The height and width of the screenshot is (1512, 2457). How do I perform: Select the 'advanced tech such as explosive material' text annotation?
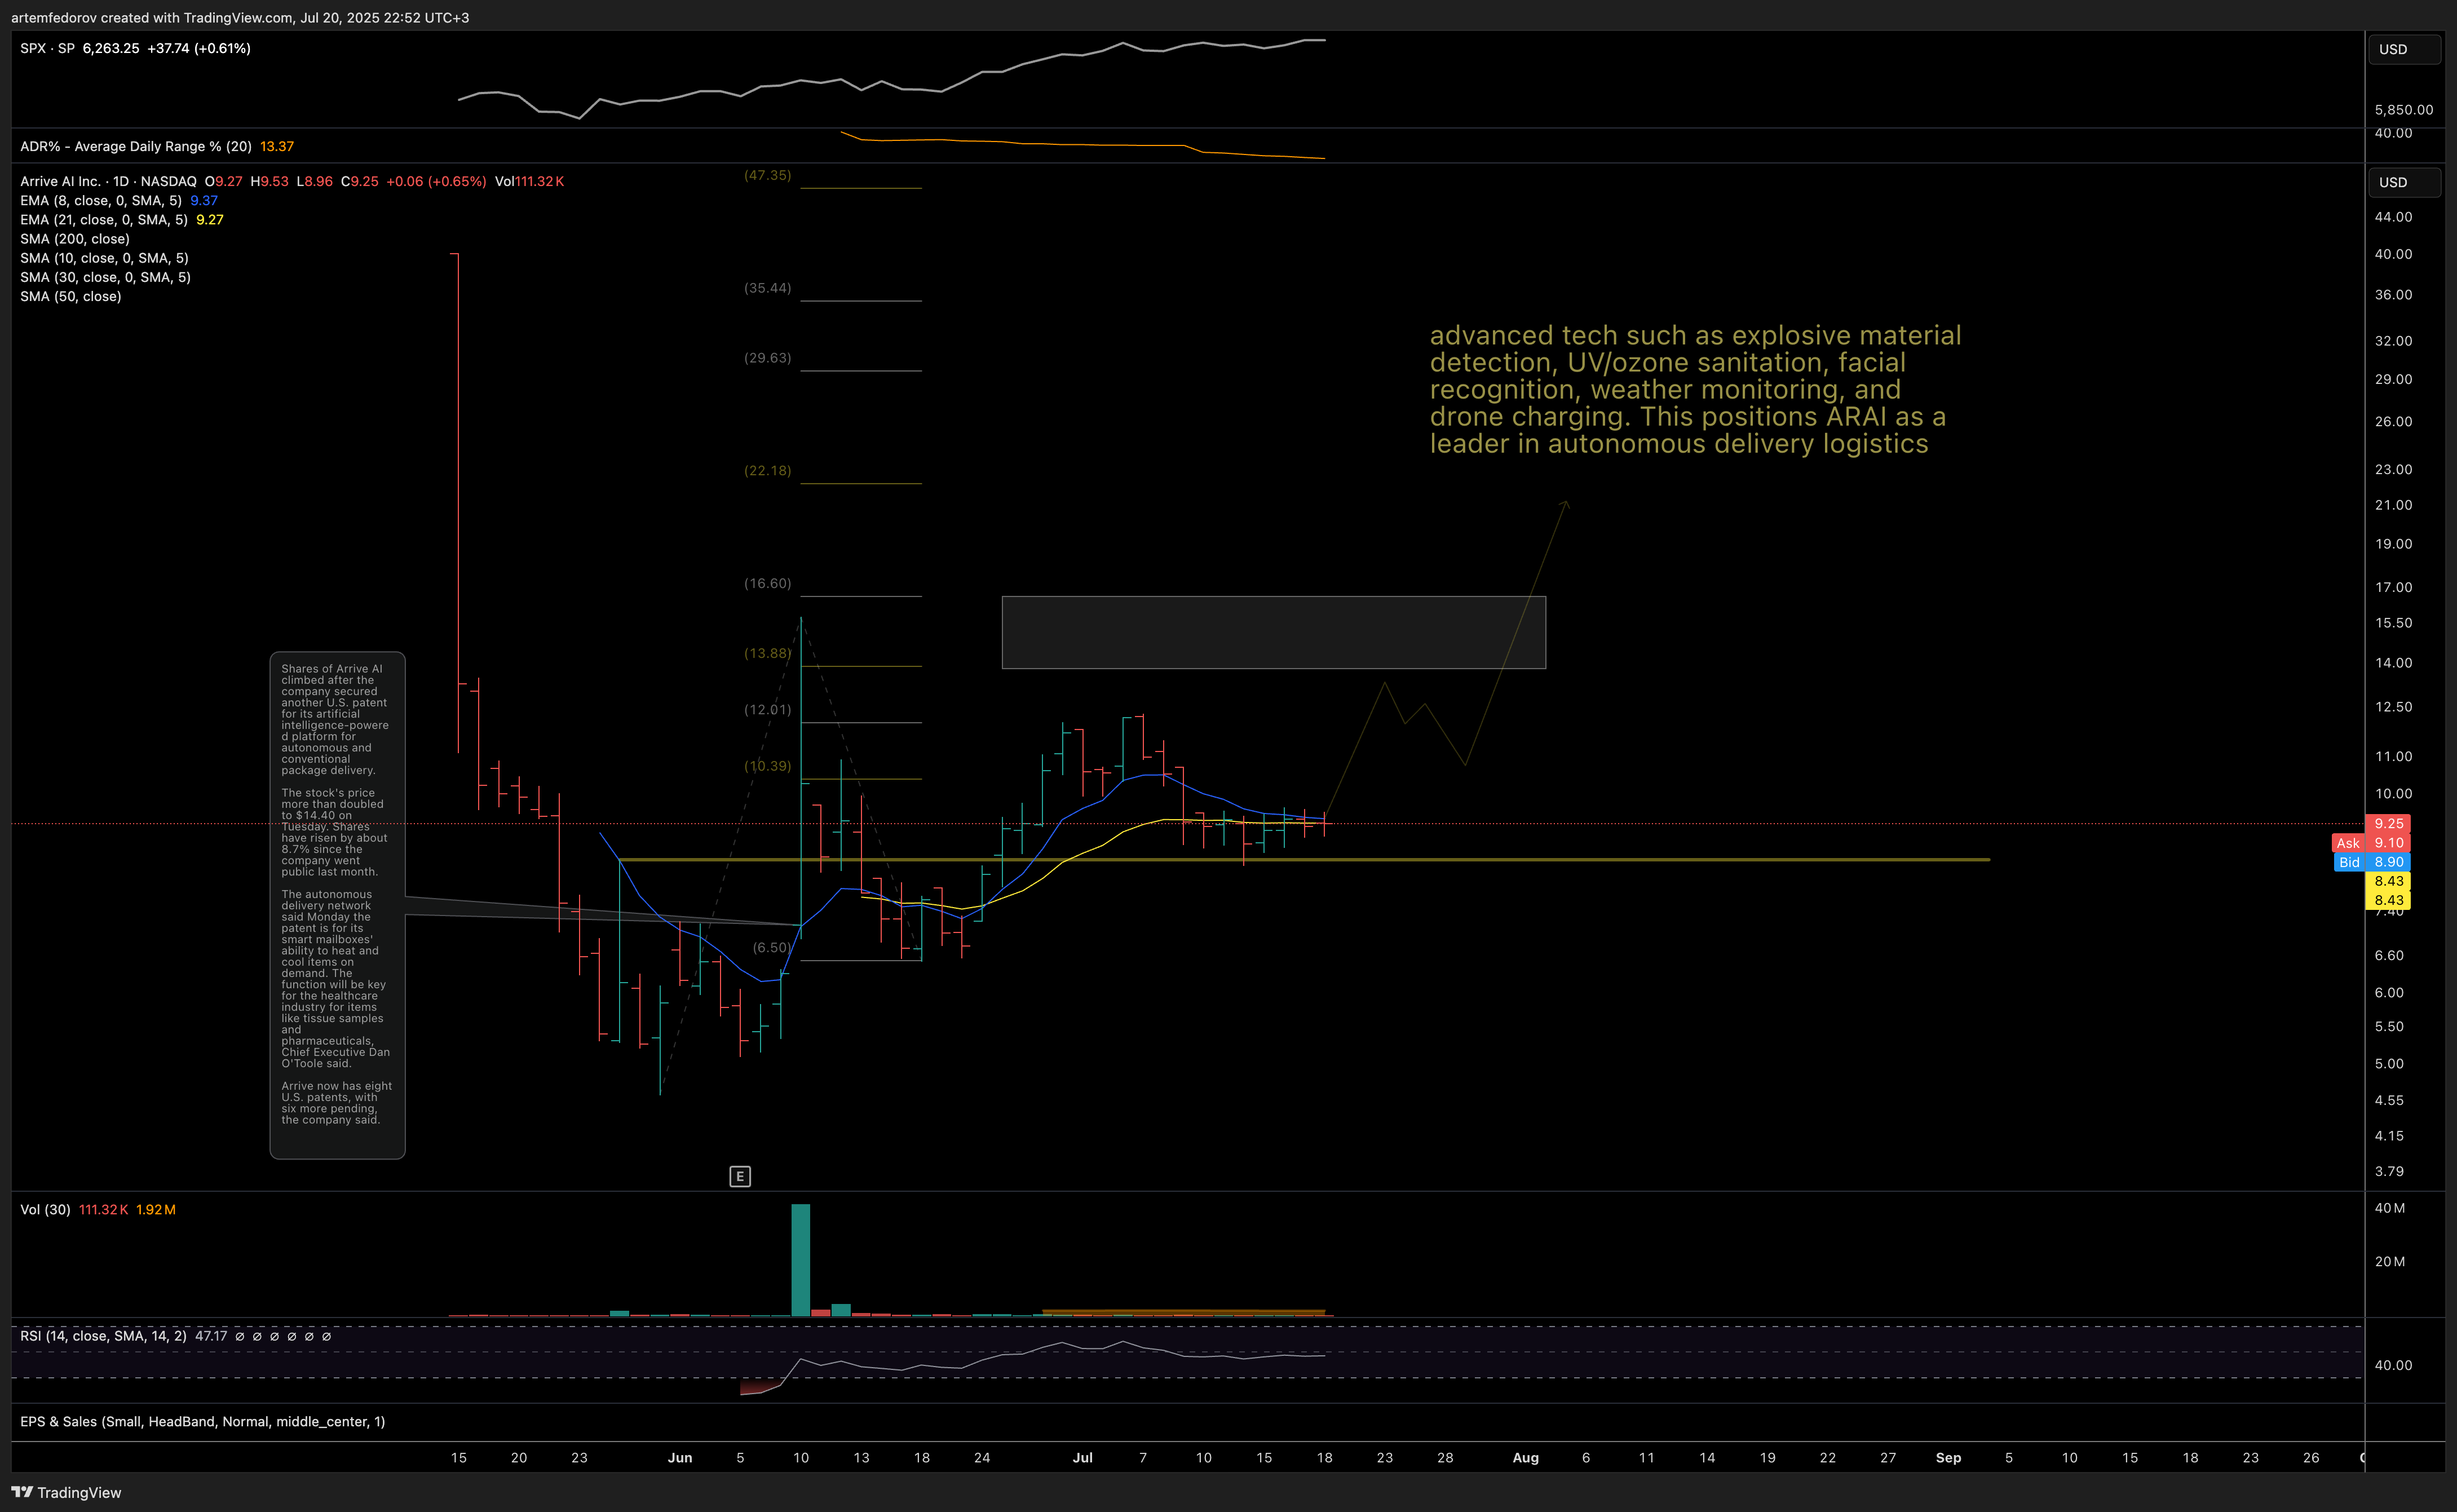(x=1695, y=389)
